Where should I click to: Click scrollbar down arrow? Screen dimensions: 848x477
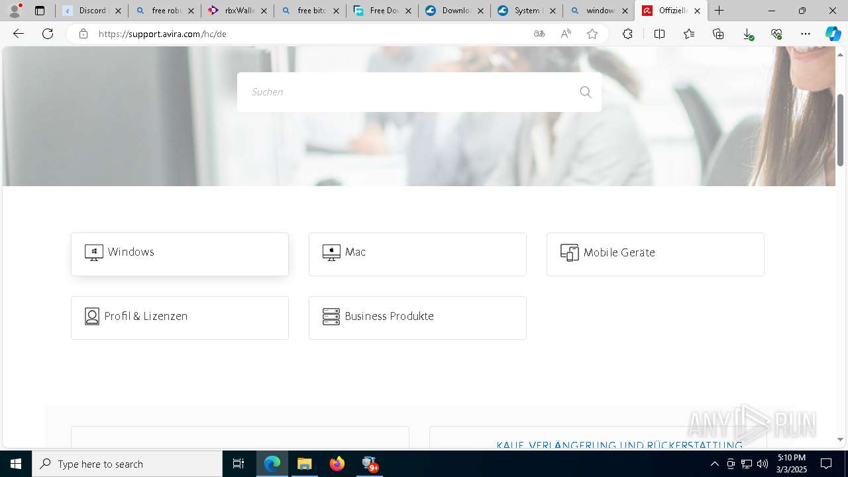point(840,439)
